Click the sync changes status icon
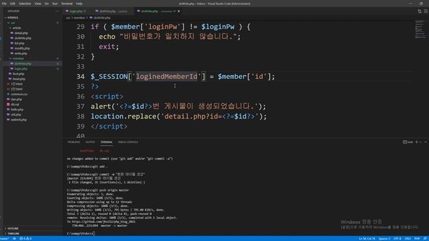 click(x=14, y=238)
